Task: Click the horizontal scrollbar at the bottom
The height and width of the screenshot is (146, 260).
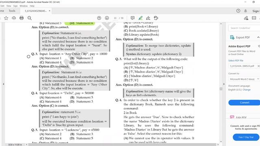Action: (x=122, y=144)
